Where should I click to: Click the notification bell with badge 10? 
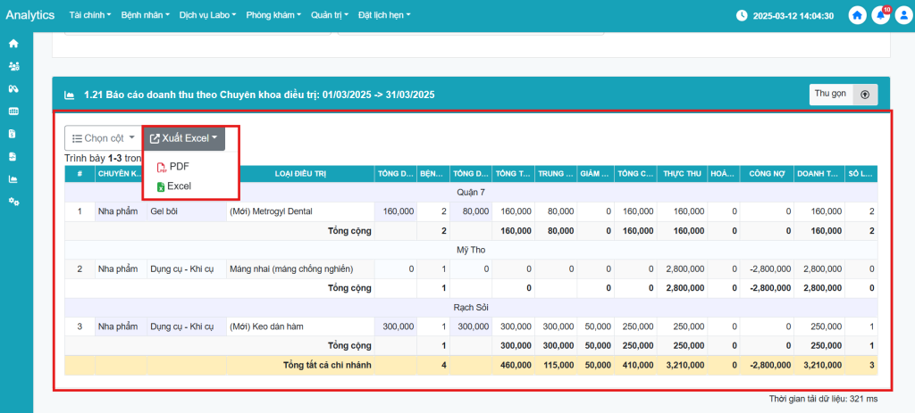coord(881,15)
